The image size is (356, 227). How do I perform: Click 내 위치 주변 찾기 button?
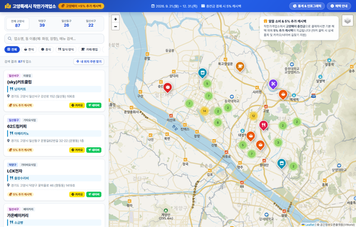(89, 62)
